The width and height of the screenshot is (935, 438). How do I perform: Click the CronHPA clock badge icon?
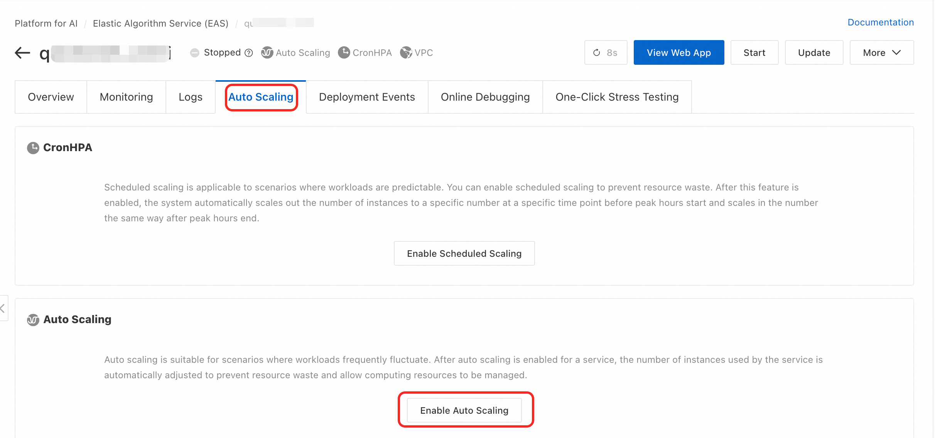(x=344, y=52)
